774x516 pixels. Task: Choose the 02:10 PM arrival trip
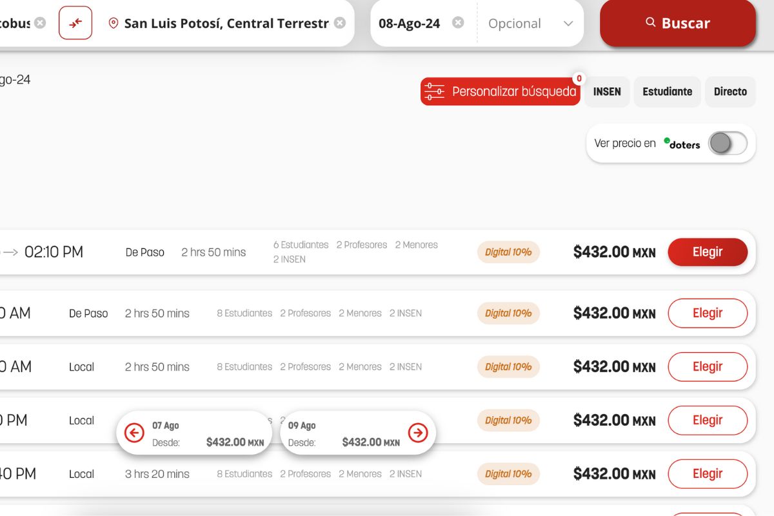click(x=708, y=252)
